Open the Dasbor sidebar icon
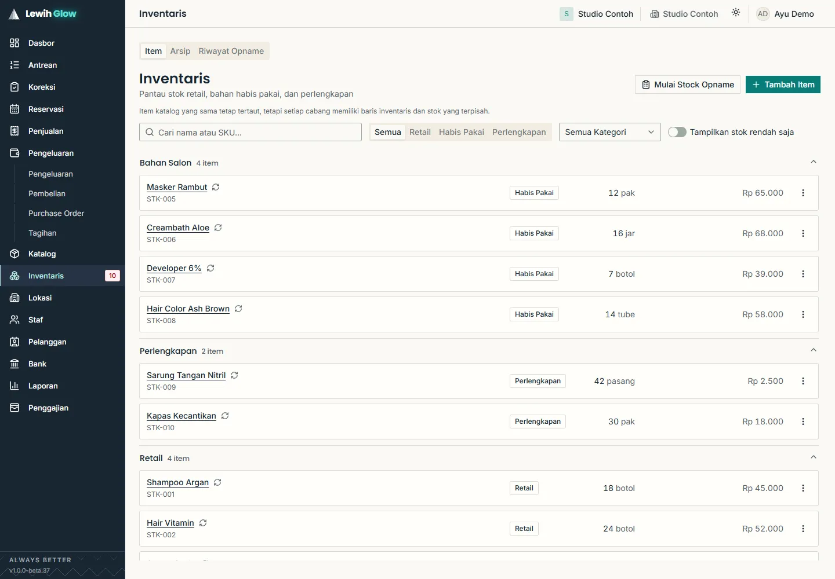The image size is (835, 579). coord(14,43)
